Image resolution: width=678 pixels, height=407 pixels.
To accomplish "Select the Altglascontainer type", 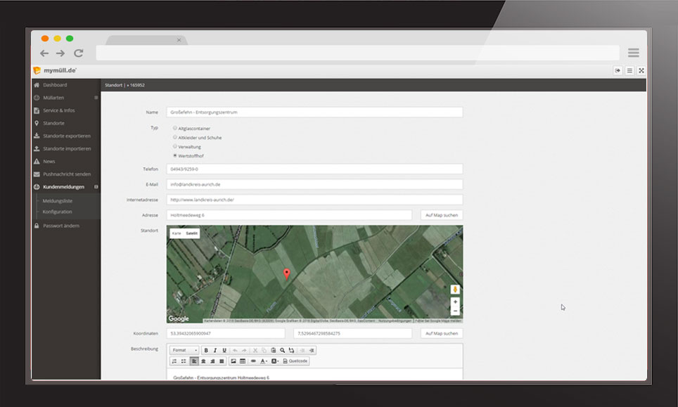I will 174,128.
